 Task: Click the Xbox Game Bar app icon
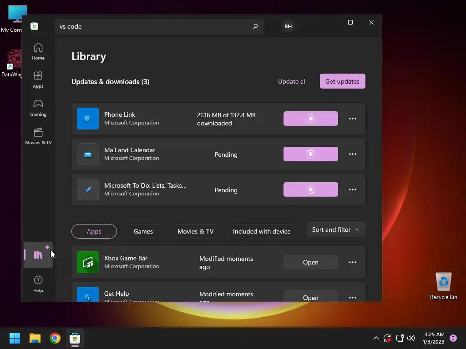pyautogui.click(x=88, y=262)
